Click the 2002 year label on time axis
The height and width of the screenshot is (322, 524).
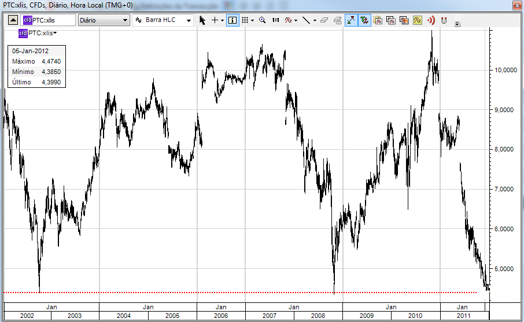tap(27, 316)
